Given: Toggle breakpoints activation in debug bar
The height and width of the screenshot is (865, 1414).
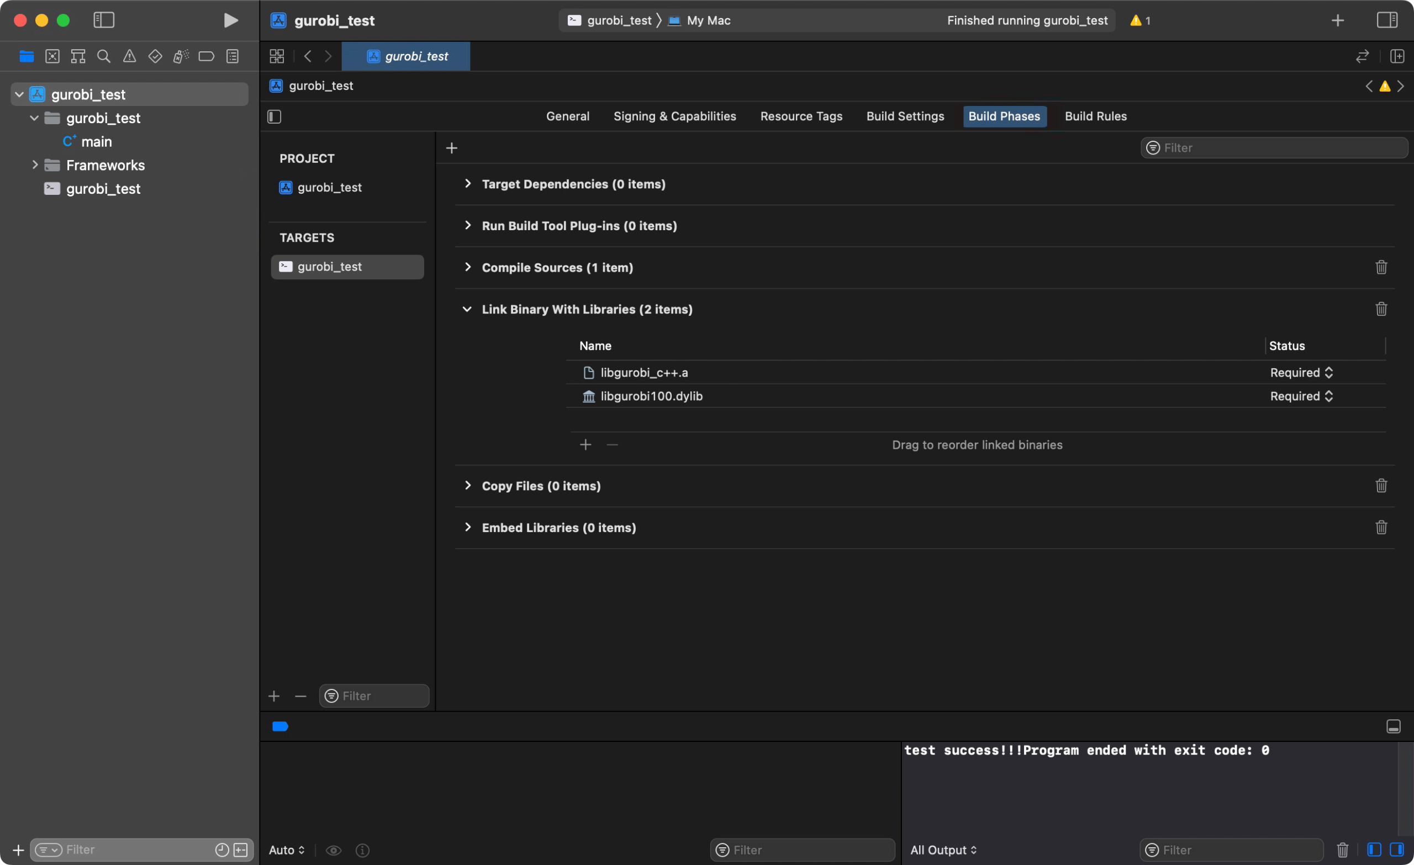Looking at the screenshot, I should pyautogui.click(x=280, y=726).
